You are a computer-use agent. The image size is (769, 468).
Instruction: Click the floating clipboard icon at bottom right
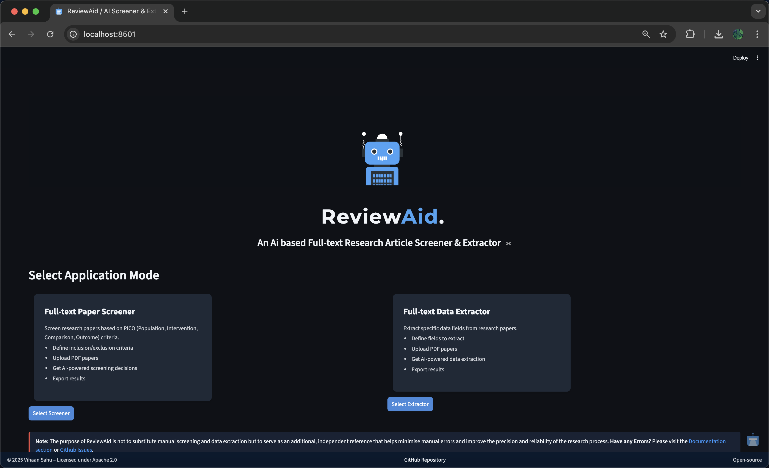[x=752, y=440]
